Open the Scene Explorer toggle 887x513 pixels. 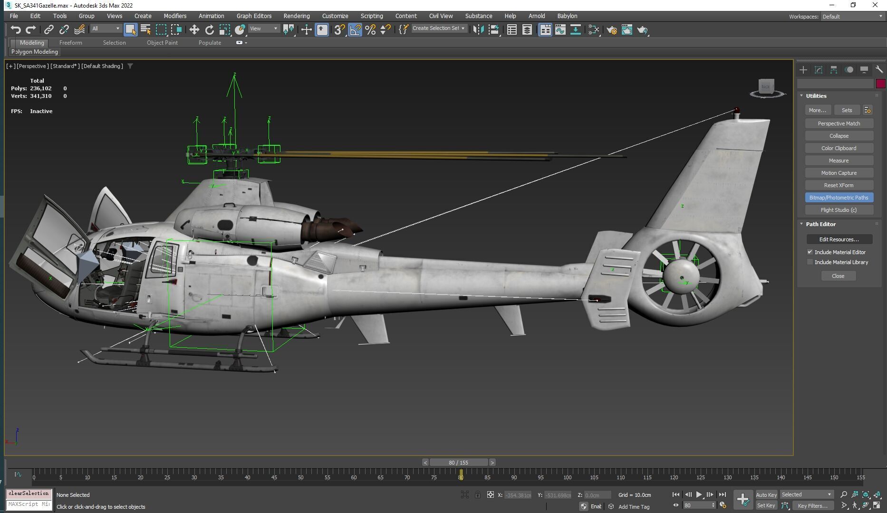[x=512, y=30]
